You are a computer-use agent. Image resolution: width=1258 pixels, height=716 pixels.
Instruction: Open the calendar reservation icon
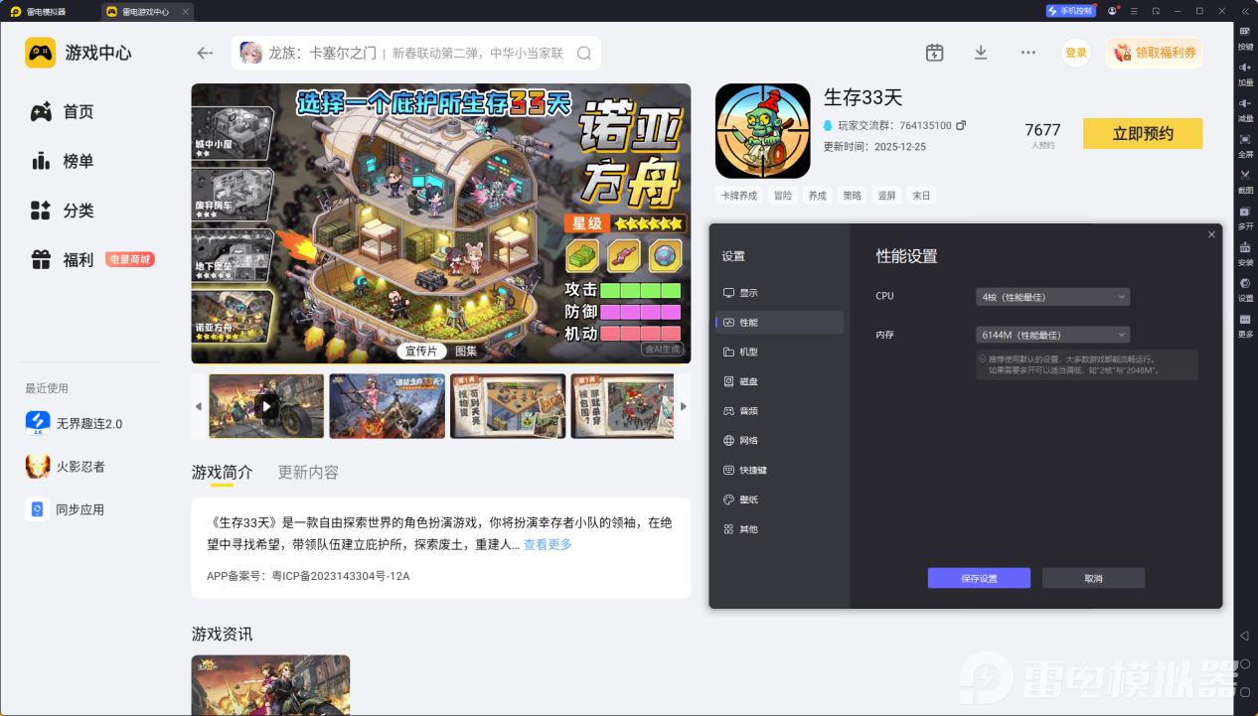pos(934,53)
